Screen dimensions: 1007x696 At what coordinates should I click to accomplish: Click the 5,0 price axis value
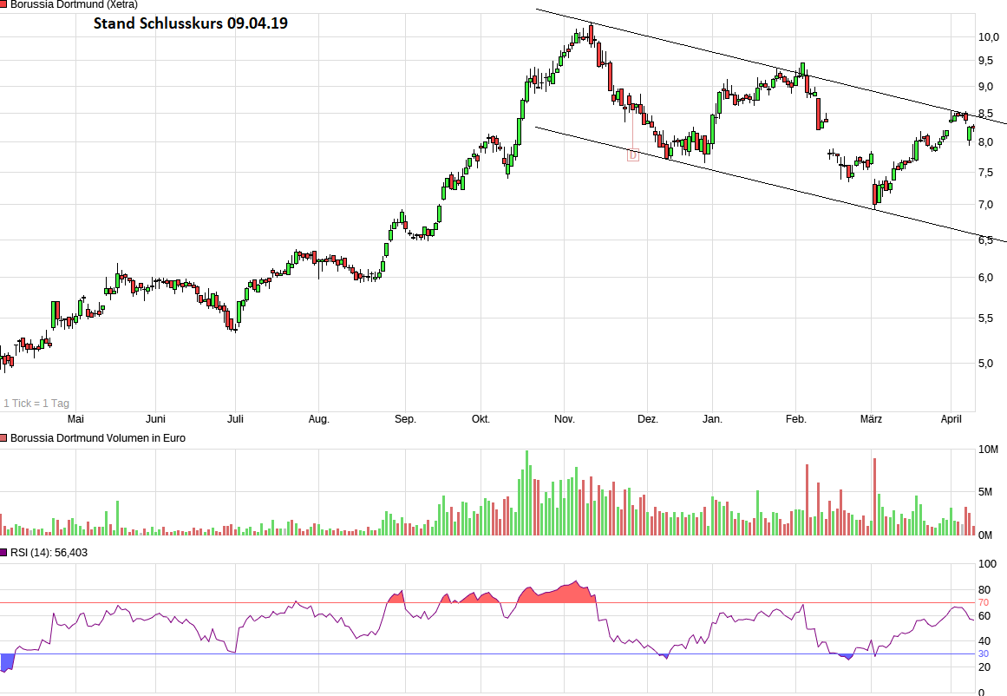[986, 364]
